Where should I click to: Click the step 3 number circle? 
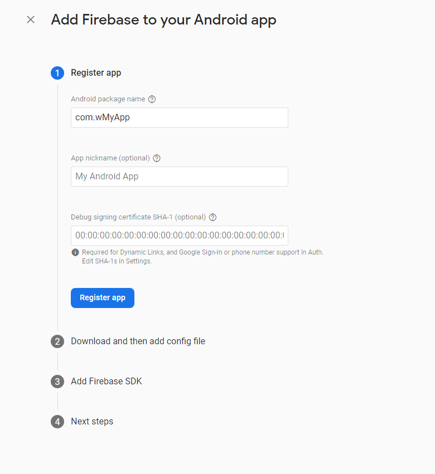pos(57,382)
